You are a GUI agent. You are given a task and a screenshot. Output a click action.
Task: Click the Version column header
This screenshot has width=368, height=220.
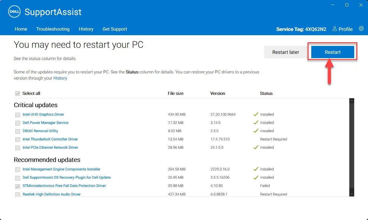coord(218,93)
